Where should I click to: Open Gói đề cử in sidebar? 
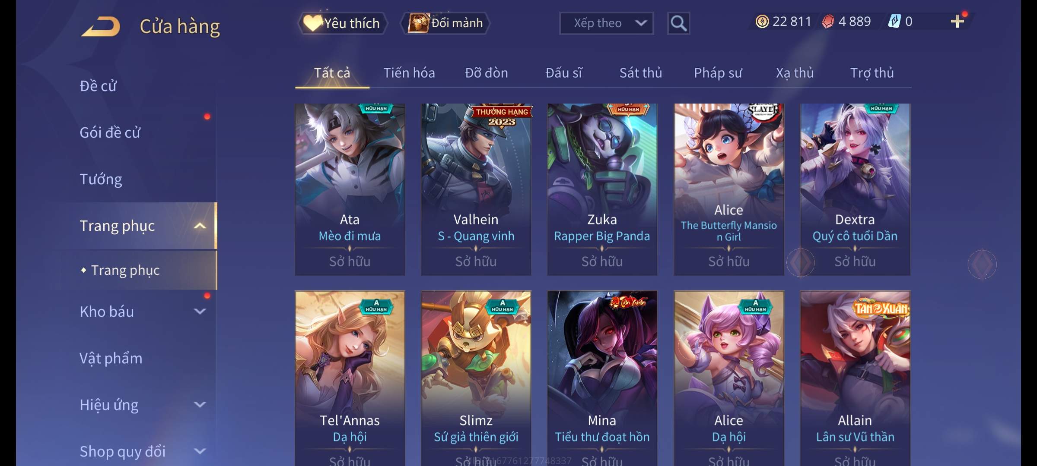click(x=110, y=132)
